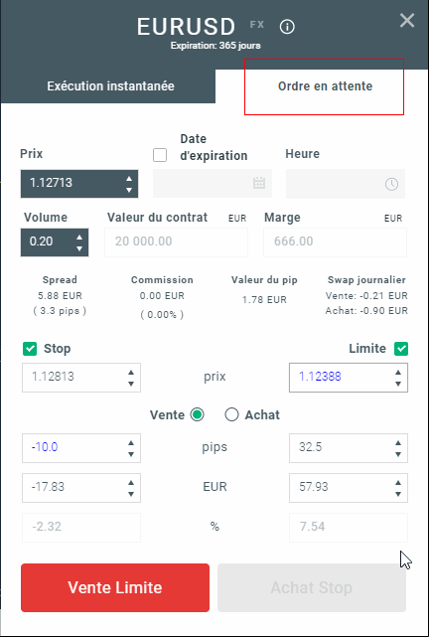Select the Vente radio button
The image size is (429, 637).
pos(198,415)
